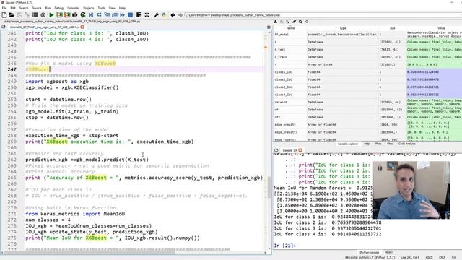The image size is (462, 260).
Task: Open the Source menu
Action: click(37, 8)
